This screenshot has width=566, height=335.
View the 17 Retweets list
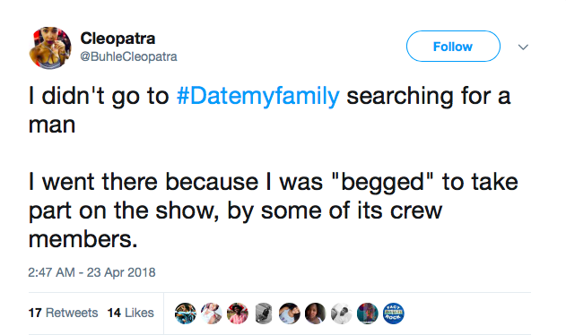coord(63,313)
